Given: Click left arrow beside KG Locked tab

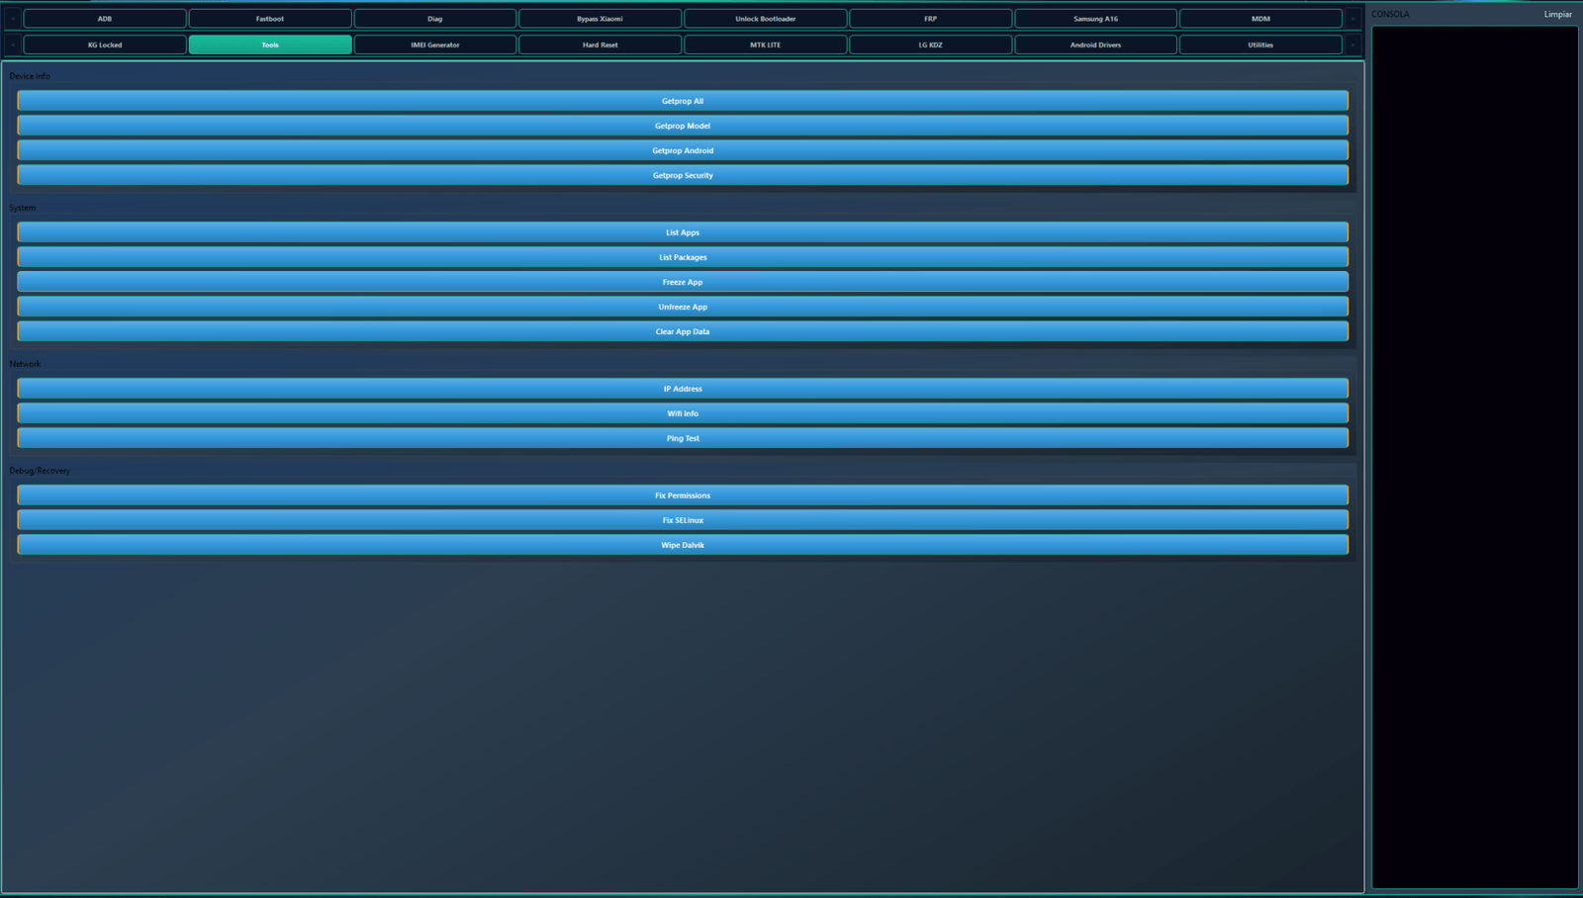Looking at the screenshot, I should [x=13, y=45].
